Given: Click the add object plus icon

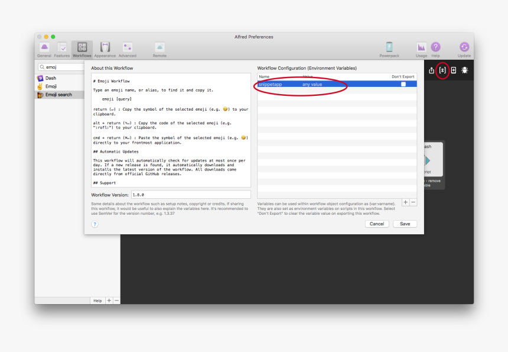Looking at the screenshot, I should pos(454,70).
